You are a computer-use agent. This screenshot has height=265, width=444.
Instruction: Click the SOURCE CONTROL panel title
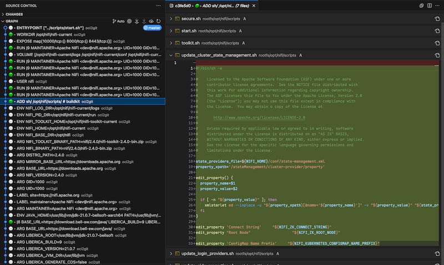pyautogui.click(x=21, y=6)
